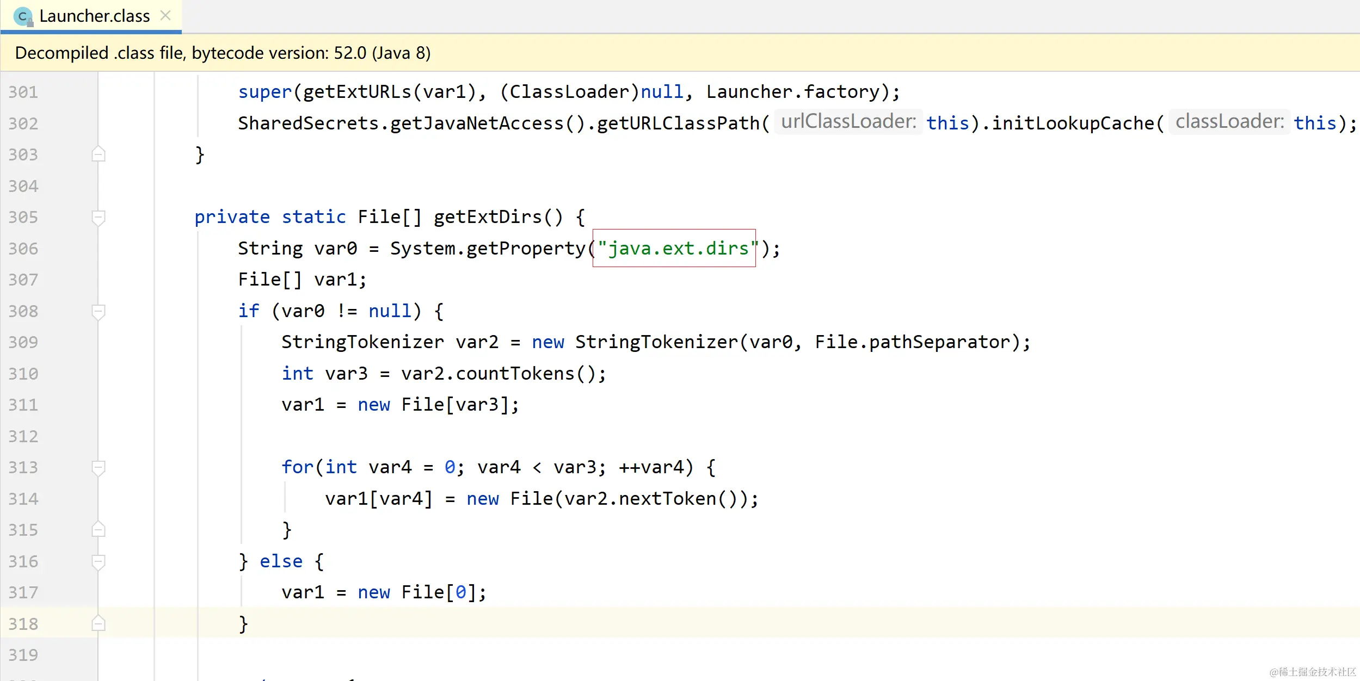1360x681 pixels.
Task: Click the urlClassLoader parameter hint
Action: pos(848,122)
